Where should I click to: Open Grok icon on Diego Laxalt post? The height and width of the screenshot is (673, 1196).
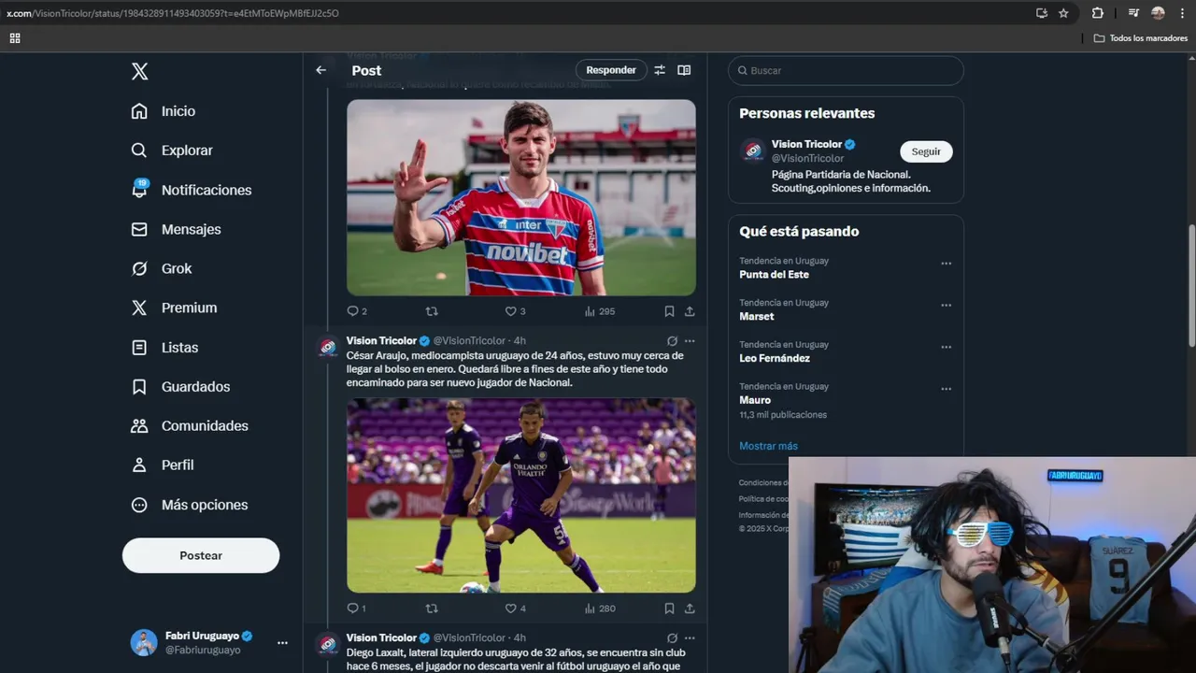(672, 638)
